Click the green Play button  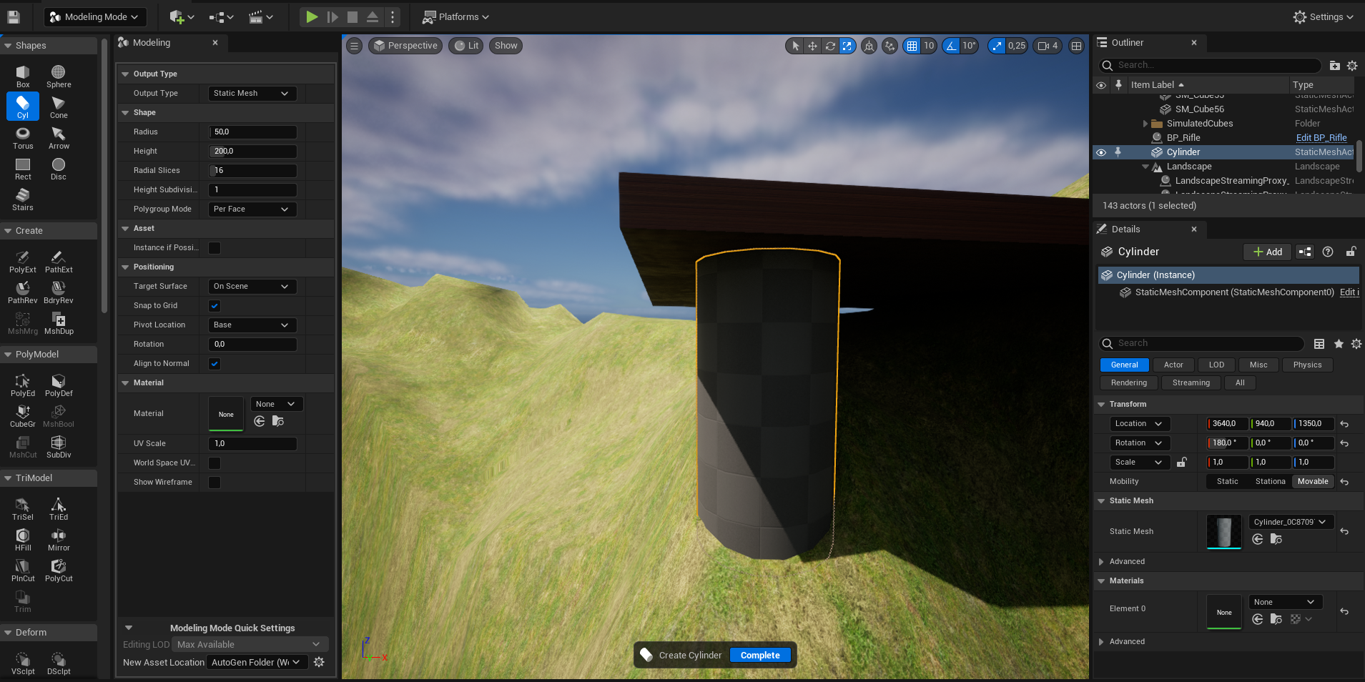pyautogui.click(x=312, y=16)
